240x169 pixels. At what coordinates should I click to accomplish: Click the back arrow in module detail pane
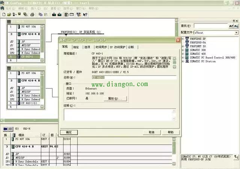click(5, 129)
